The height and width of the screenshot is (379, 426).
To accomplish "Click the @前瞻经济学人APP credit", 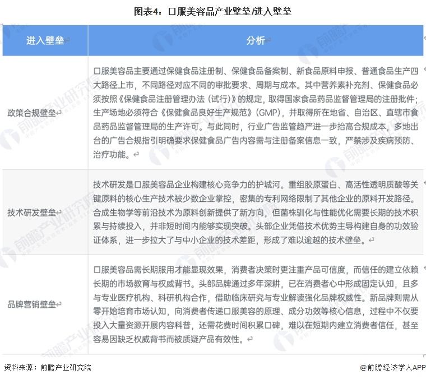I will 392,367.
